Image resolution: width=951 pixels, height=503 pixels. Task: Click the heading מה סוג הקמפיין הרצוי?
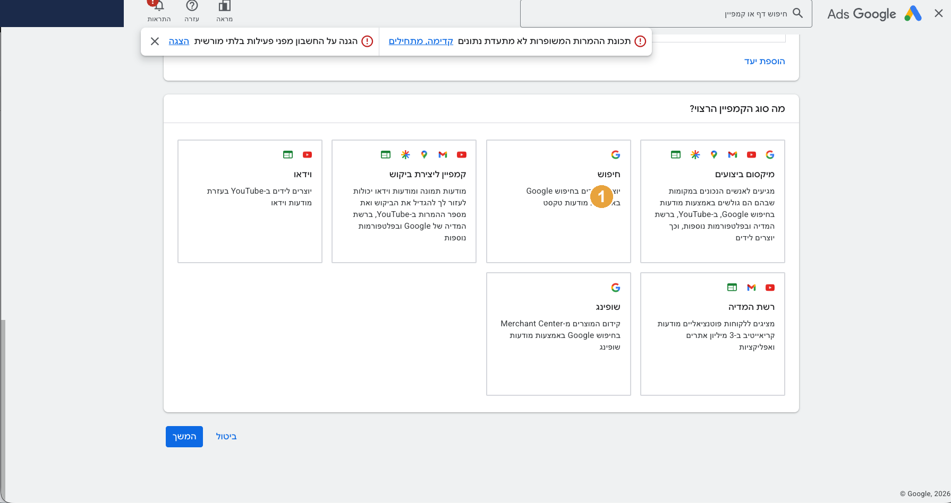tap(737, 109)
